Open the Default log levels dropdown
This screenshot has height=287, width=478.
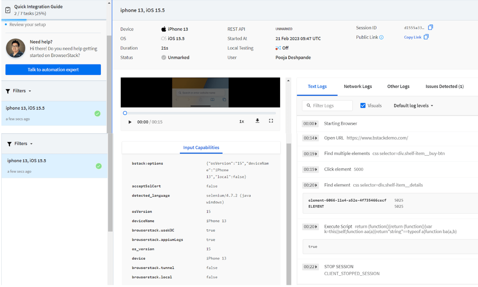click(413, 105)
